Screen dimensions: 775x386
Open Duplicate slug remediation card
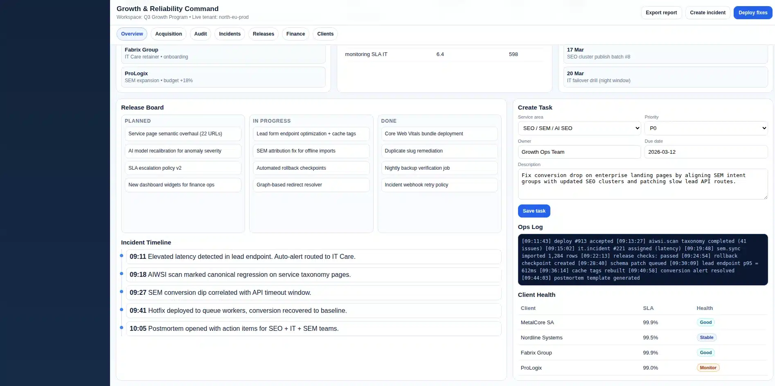click(x=439, y=151)
